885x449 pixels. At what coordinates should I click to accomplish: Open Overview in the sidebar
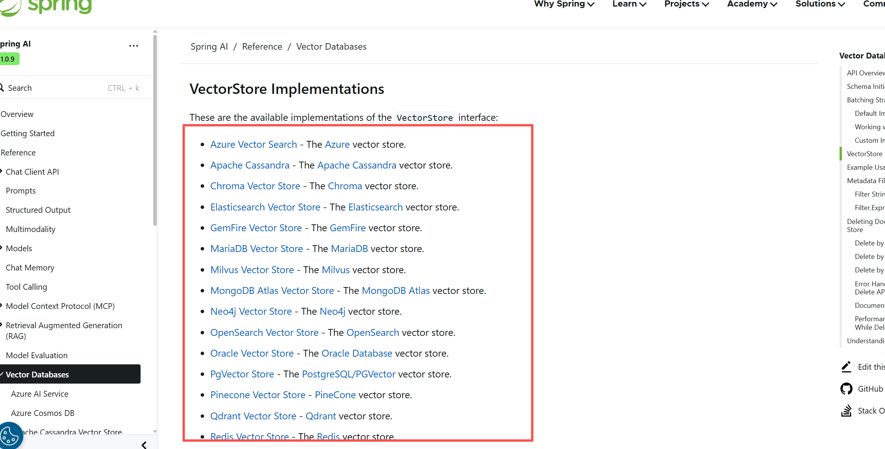click(17, 114)
